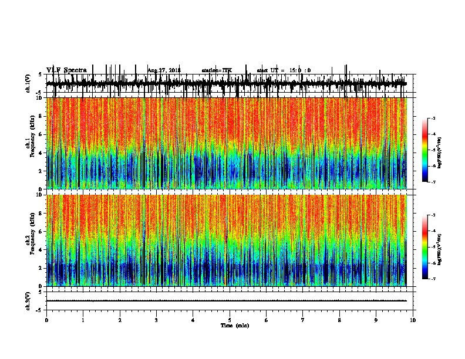Click the '5' tick on the time axis
The height and width of the screenshot is (359, 465).
pos(230,320)
